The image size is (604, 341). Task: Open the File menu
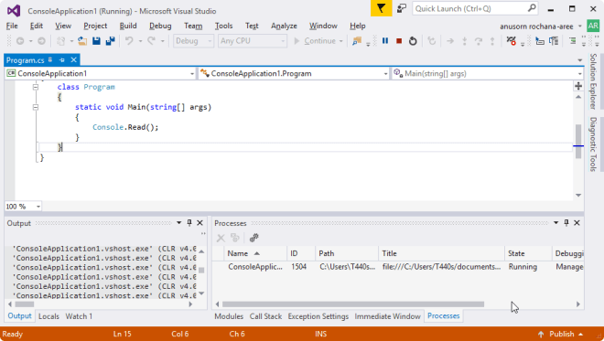[12, 26]
